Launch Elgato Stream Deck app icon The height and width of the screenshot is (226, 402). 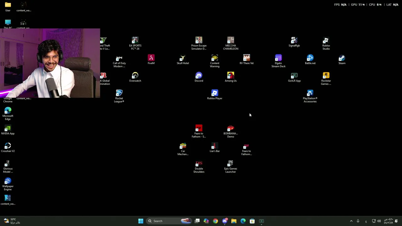278,61
